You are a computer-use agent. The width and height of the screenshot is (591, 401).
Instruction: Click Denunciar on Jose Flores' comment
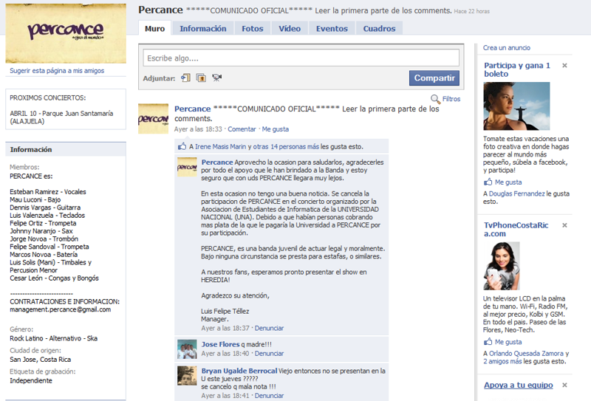click(x=269, y=354)
